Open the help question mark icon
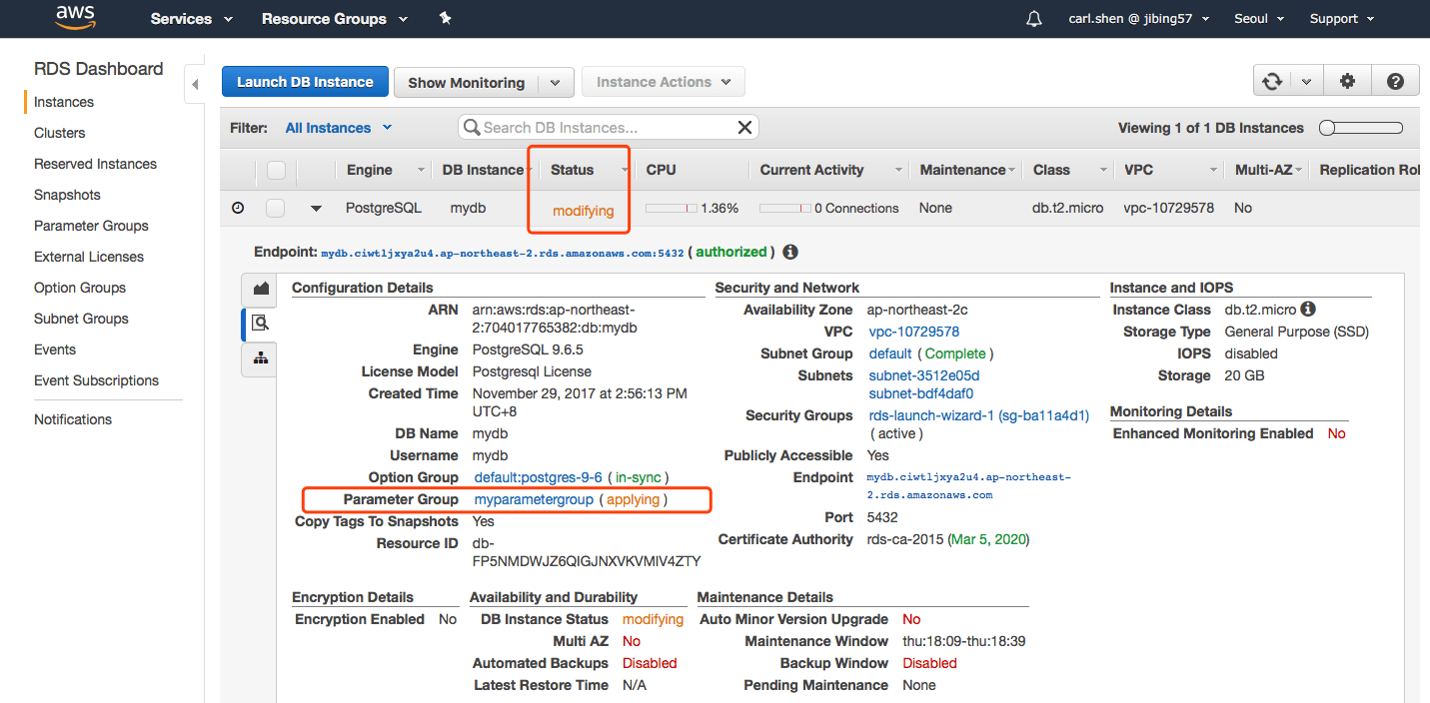Screen dimensions: 1430x703 coord(1396,82)
